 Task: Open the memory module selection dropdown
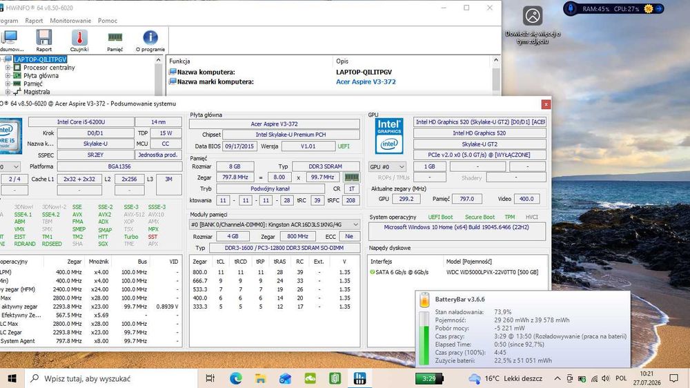pyautogui.click(x=274, y=224)
